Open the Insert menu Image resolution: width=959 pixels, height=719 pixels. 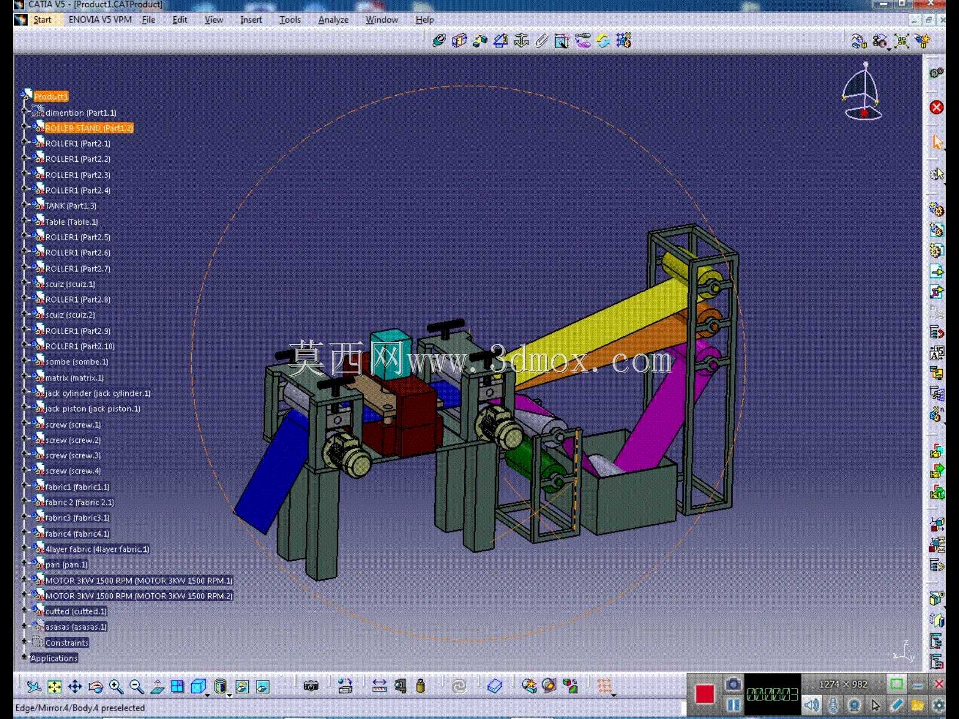point(251,20)
